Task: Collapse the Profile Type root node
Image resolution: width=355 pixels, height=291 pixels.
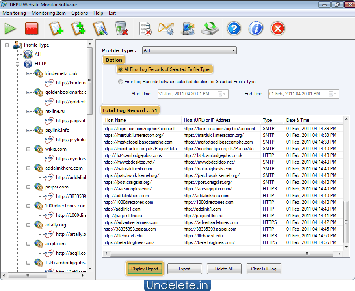Action: coord(7,45)
